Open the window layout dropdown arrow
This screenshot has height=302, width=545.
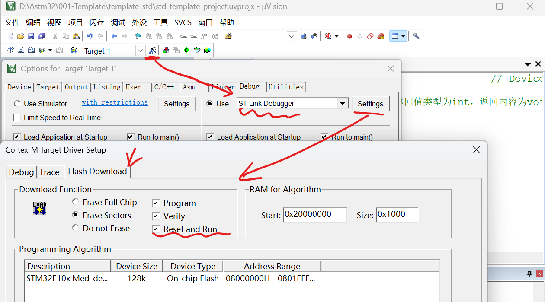(x=403, y=36)
